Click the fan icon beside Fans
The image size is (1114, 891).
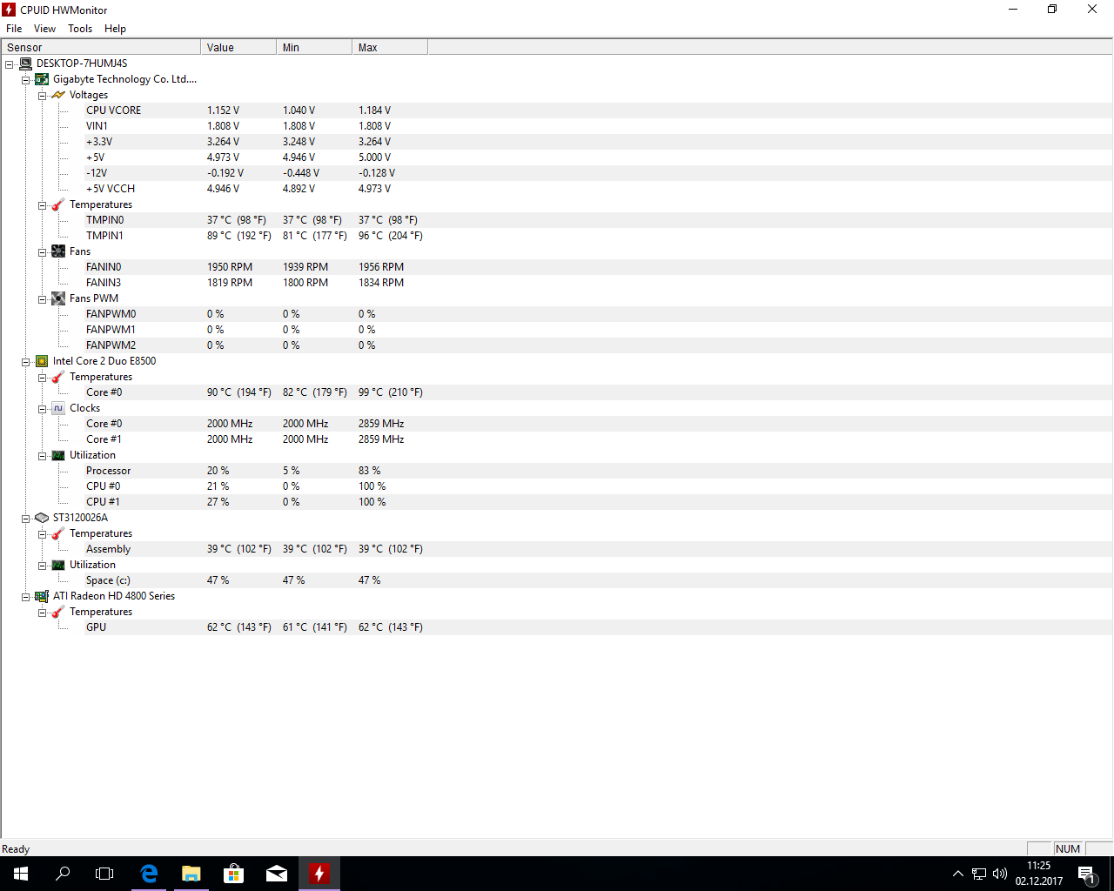[x=58, y=251]
